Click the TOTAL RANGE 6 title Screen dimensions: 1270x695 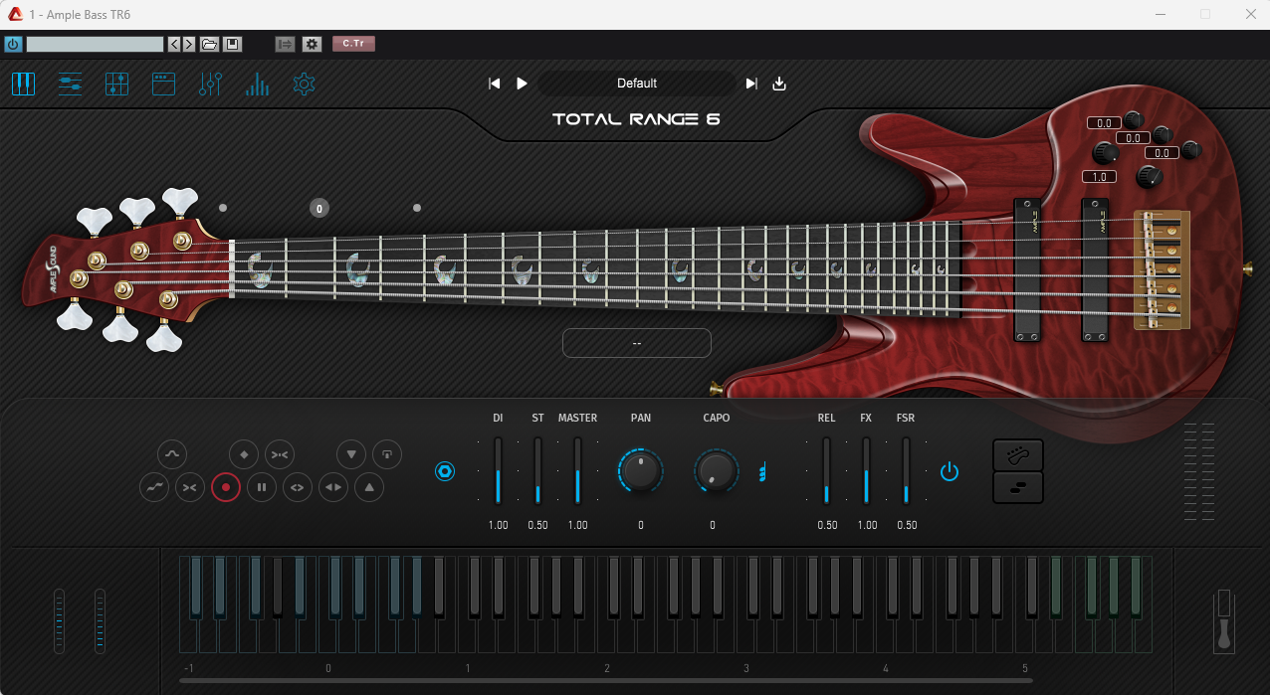(636, 120)
